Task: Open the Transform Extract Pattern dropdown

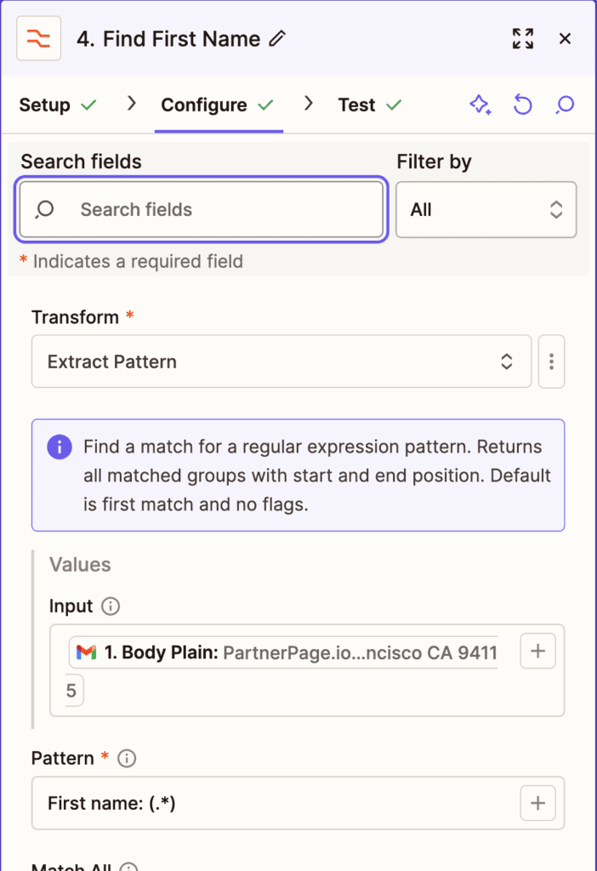Action: pyautogui.click(x=281, y=361)
